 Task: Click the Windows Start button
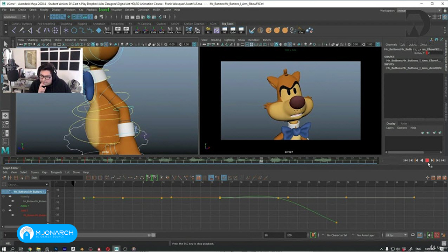(4, 249)
